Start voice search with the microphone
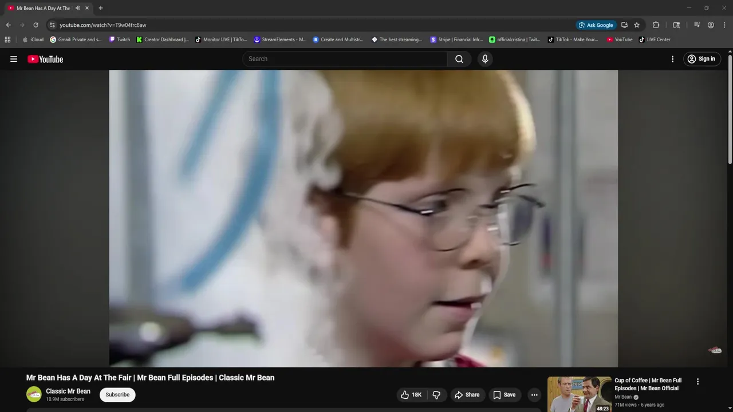Screen dimensions: 733x412 485,59
